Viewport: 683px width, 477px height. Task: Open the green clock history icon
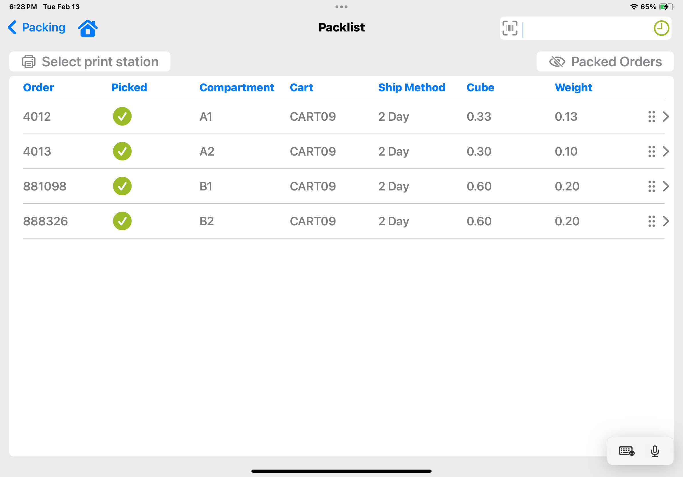tap(661, 28)
